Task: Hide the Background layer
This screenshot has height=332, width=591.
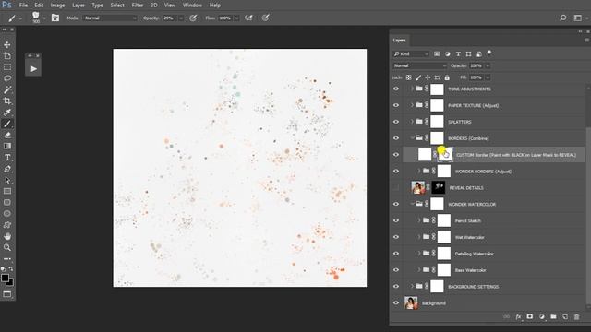Action: (396, 303)
